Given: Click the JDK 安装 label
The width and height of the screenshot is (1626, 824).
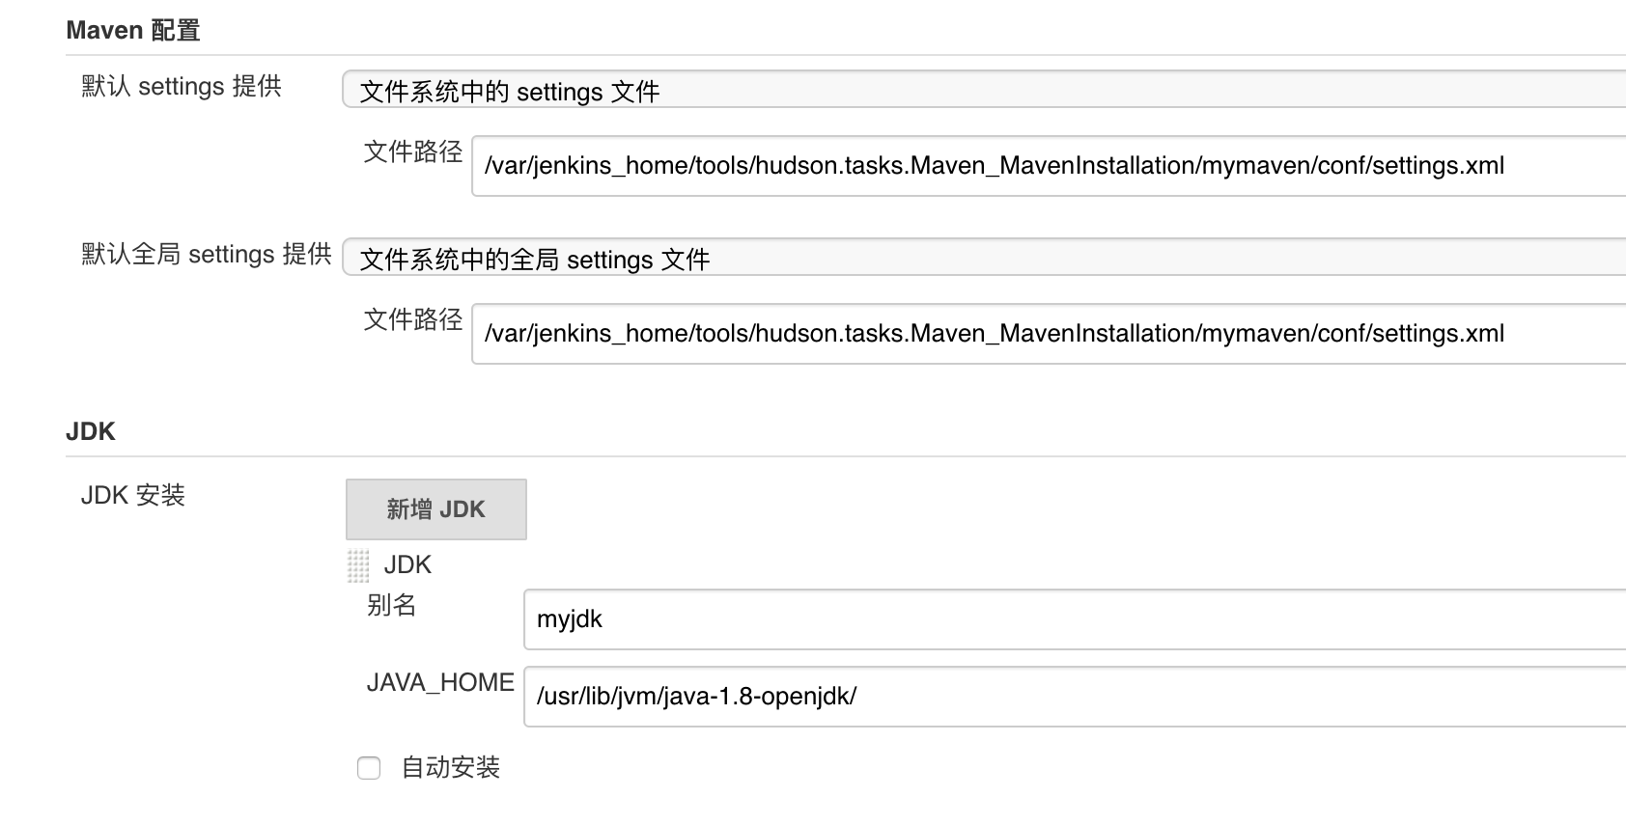Looking at the screenshot, I should click(133, 495).
